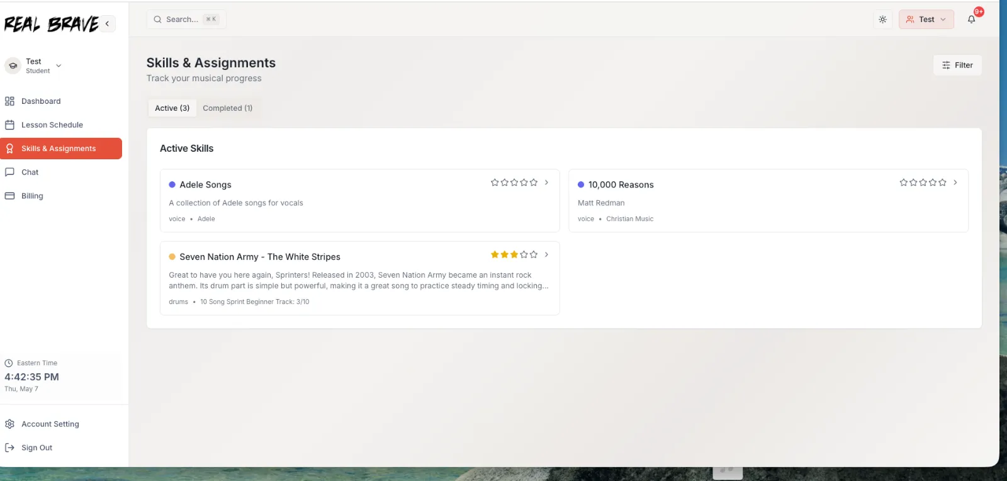The image size is (1007, 481).
Task: Click the Chat bubble icon
Action: 9,172
